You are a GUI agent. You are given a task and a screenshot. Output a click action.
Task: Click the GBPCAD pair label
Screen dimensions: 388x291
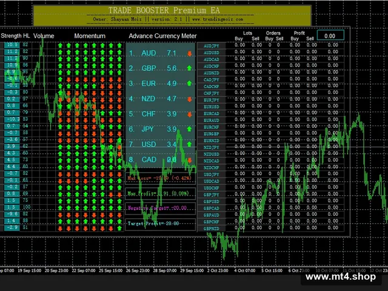pos(212,209)
